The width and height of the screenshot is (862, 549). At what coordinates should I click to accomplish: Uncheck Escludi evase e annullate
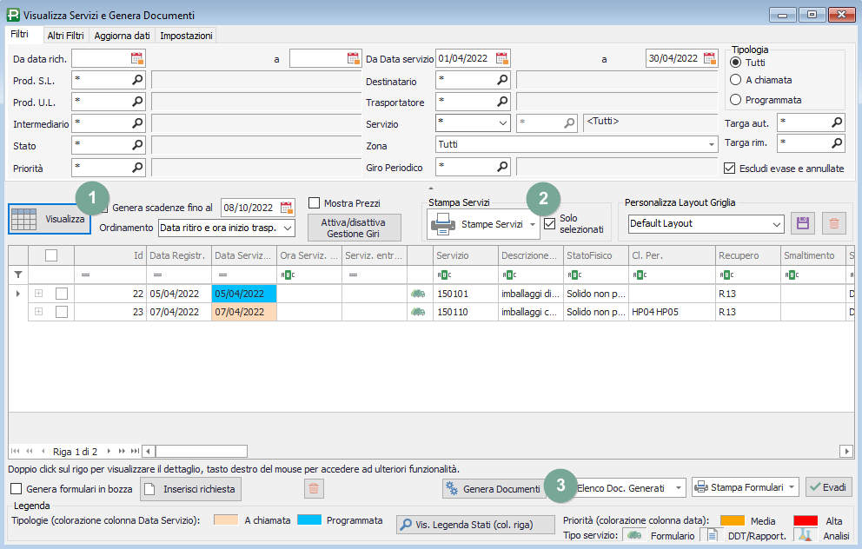click(x=730, y=168)
